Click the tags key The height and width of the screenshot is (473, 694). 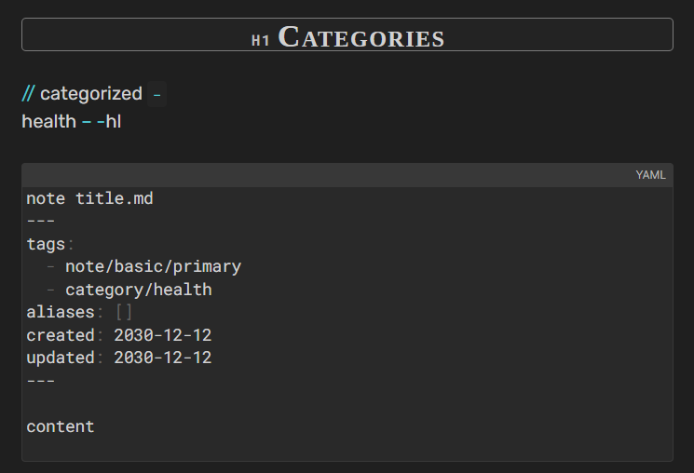pyautogui.click(x=45, y=244)
